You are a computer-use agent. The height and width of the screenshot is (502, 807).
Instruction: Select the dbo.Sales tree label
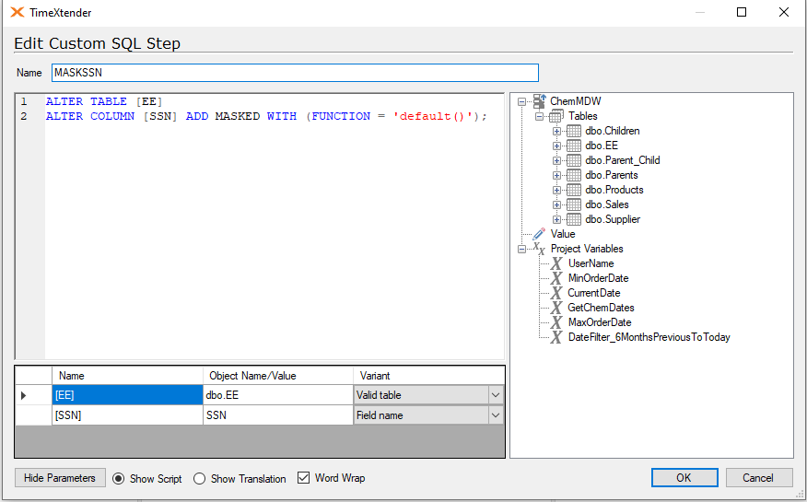click(607, 204)
